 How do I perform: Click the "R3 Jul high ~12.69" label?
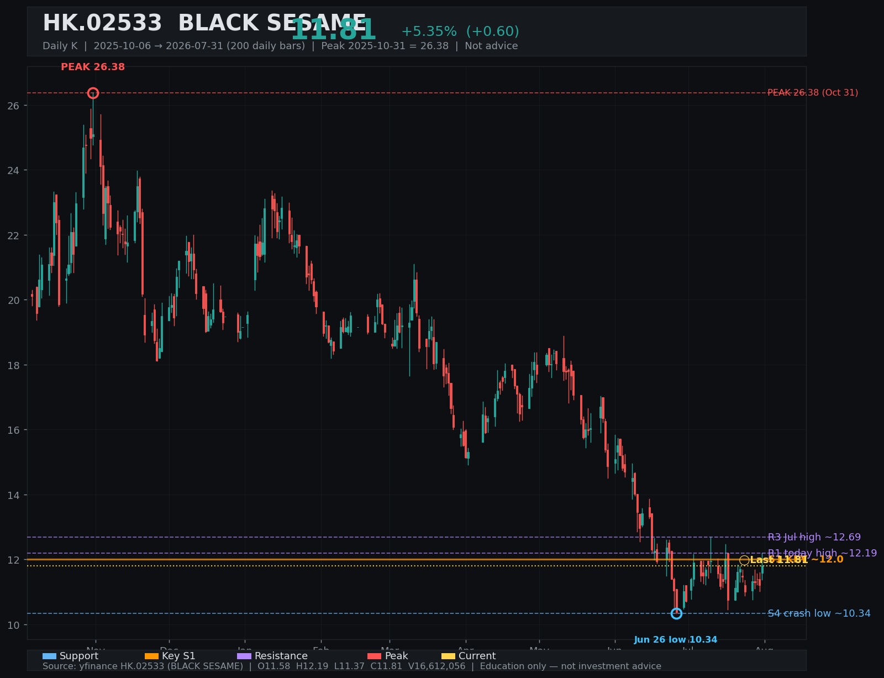coord(814,537)
